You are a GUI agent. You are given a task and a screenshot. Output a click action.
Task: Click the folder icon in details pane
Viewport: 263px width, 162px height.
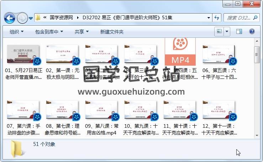(x=17, y=149)
